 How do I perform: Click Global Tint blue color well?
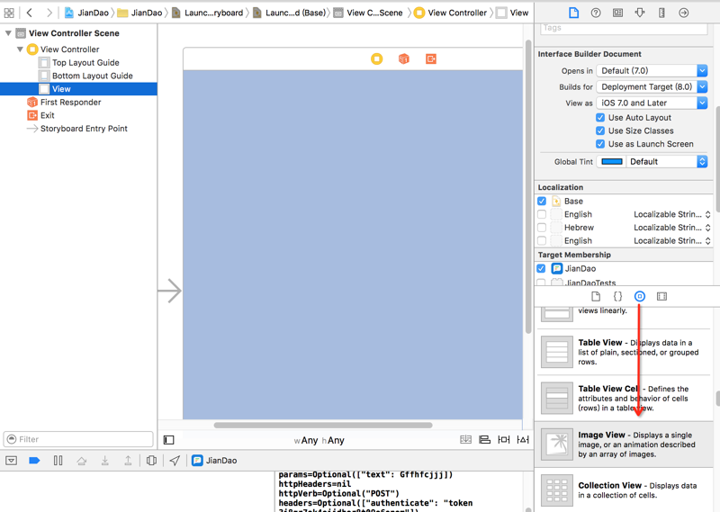(612, 162)
